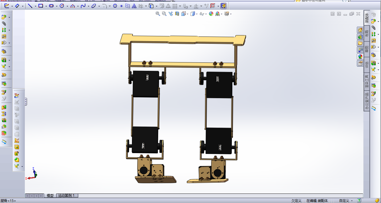The width and height of the screenshot is (381, 203).
Task: Click the Previous View icon
Action: [171, 14]
